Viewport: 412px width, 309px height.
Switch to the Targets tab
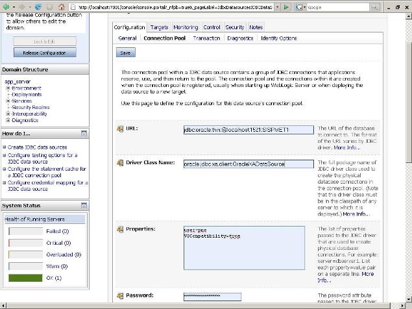(159, 27)
